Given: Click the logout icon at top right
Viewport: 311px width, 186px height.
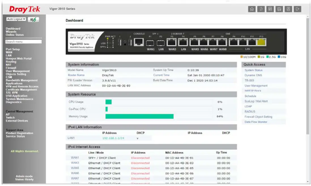Looking at the screenshot, I should (297, 9).
